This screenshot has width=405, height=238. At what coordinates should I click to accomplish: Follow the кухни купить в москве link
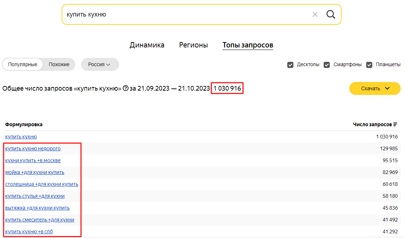point(33,160)
